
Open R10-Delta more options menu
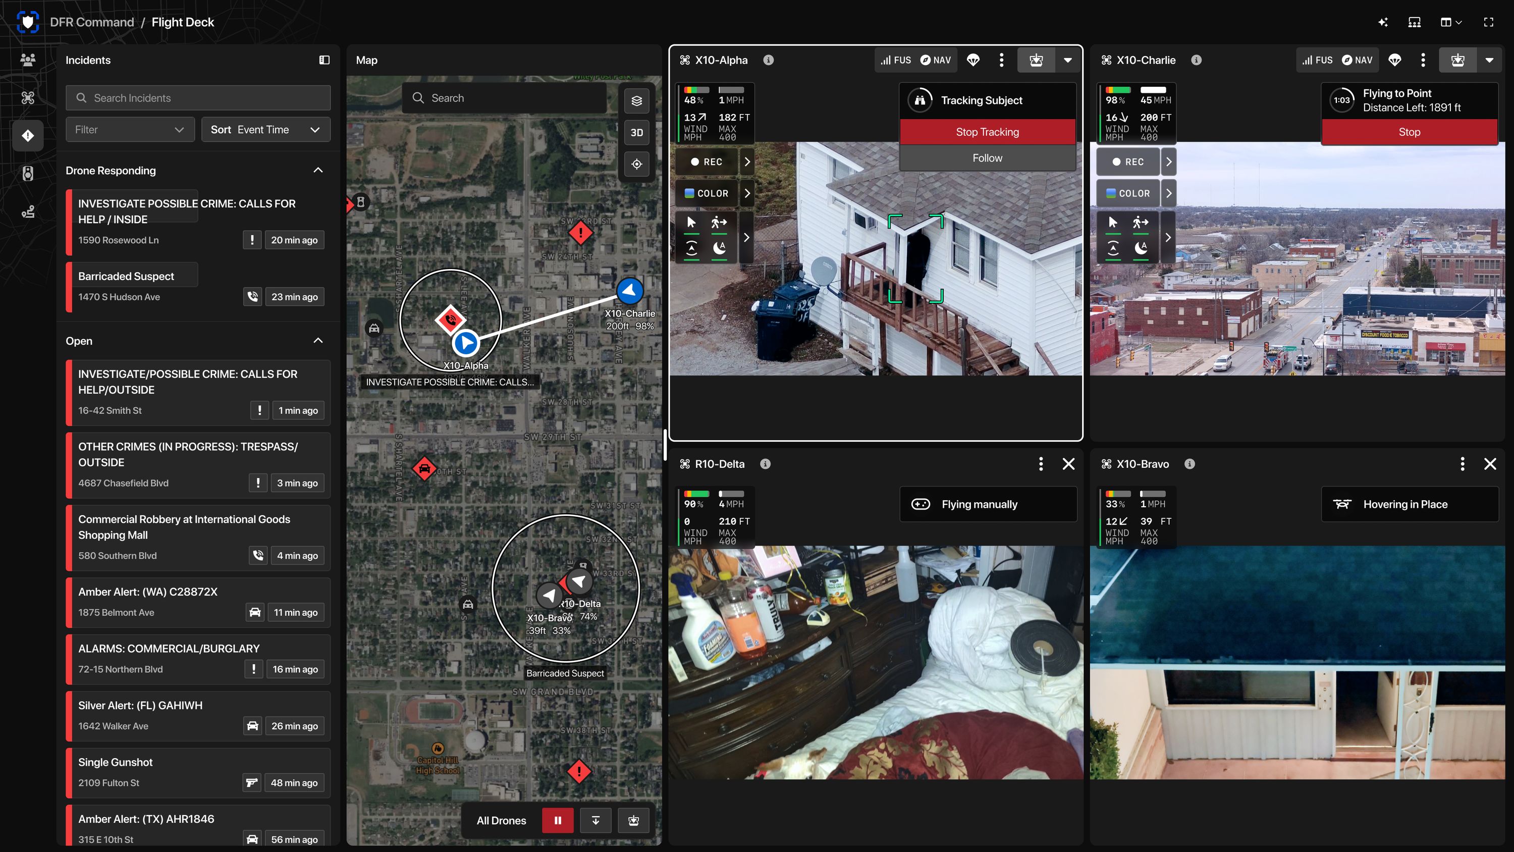tap(1041, 464)
